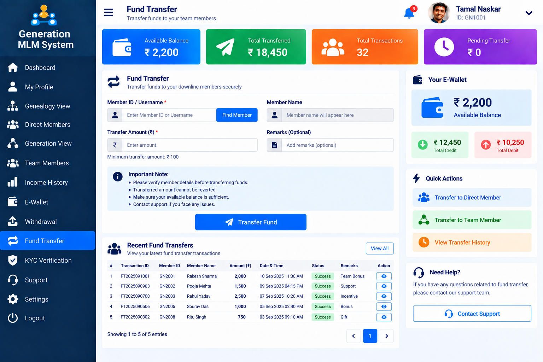Image resolution: width=543 pixels, height=362 pixels.
Task: Click View All recent transfers button
Action: pos(380,249)
